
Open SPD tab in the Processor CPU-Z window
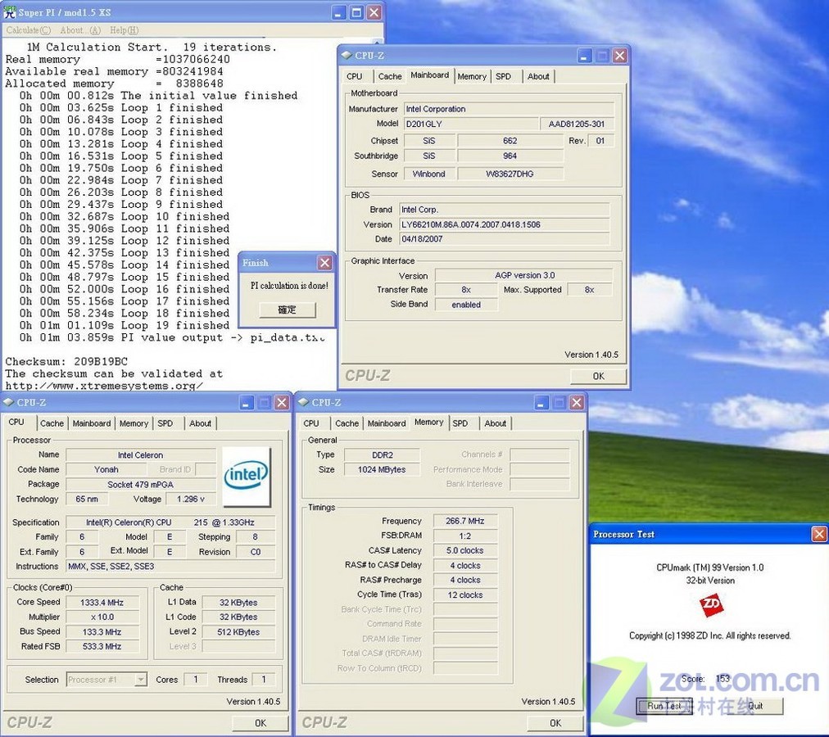click(x=165, y=423)
